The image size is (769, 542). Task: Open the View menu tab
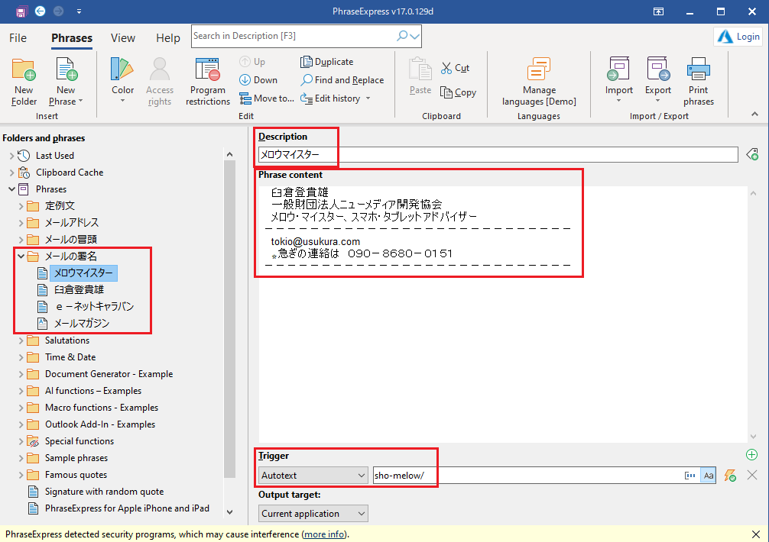pyautogui.click(x=122, y=38)
